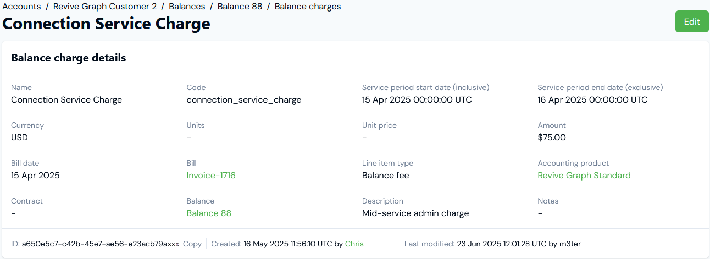Open Revive Graph Customer 2 breadcrumb
This screenshot has width=710, height=259.
coord(105,7)
